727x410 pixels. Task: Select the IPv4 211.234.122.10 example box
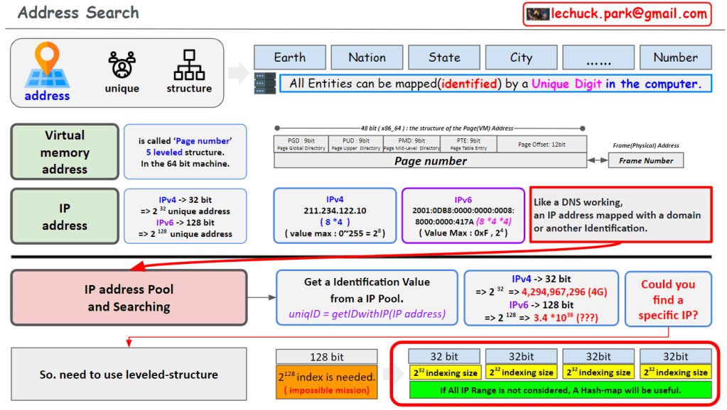tap(335, 215)
